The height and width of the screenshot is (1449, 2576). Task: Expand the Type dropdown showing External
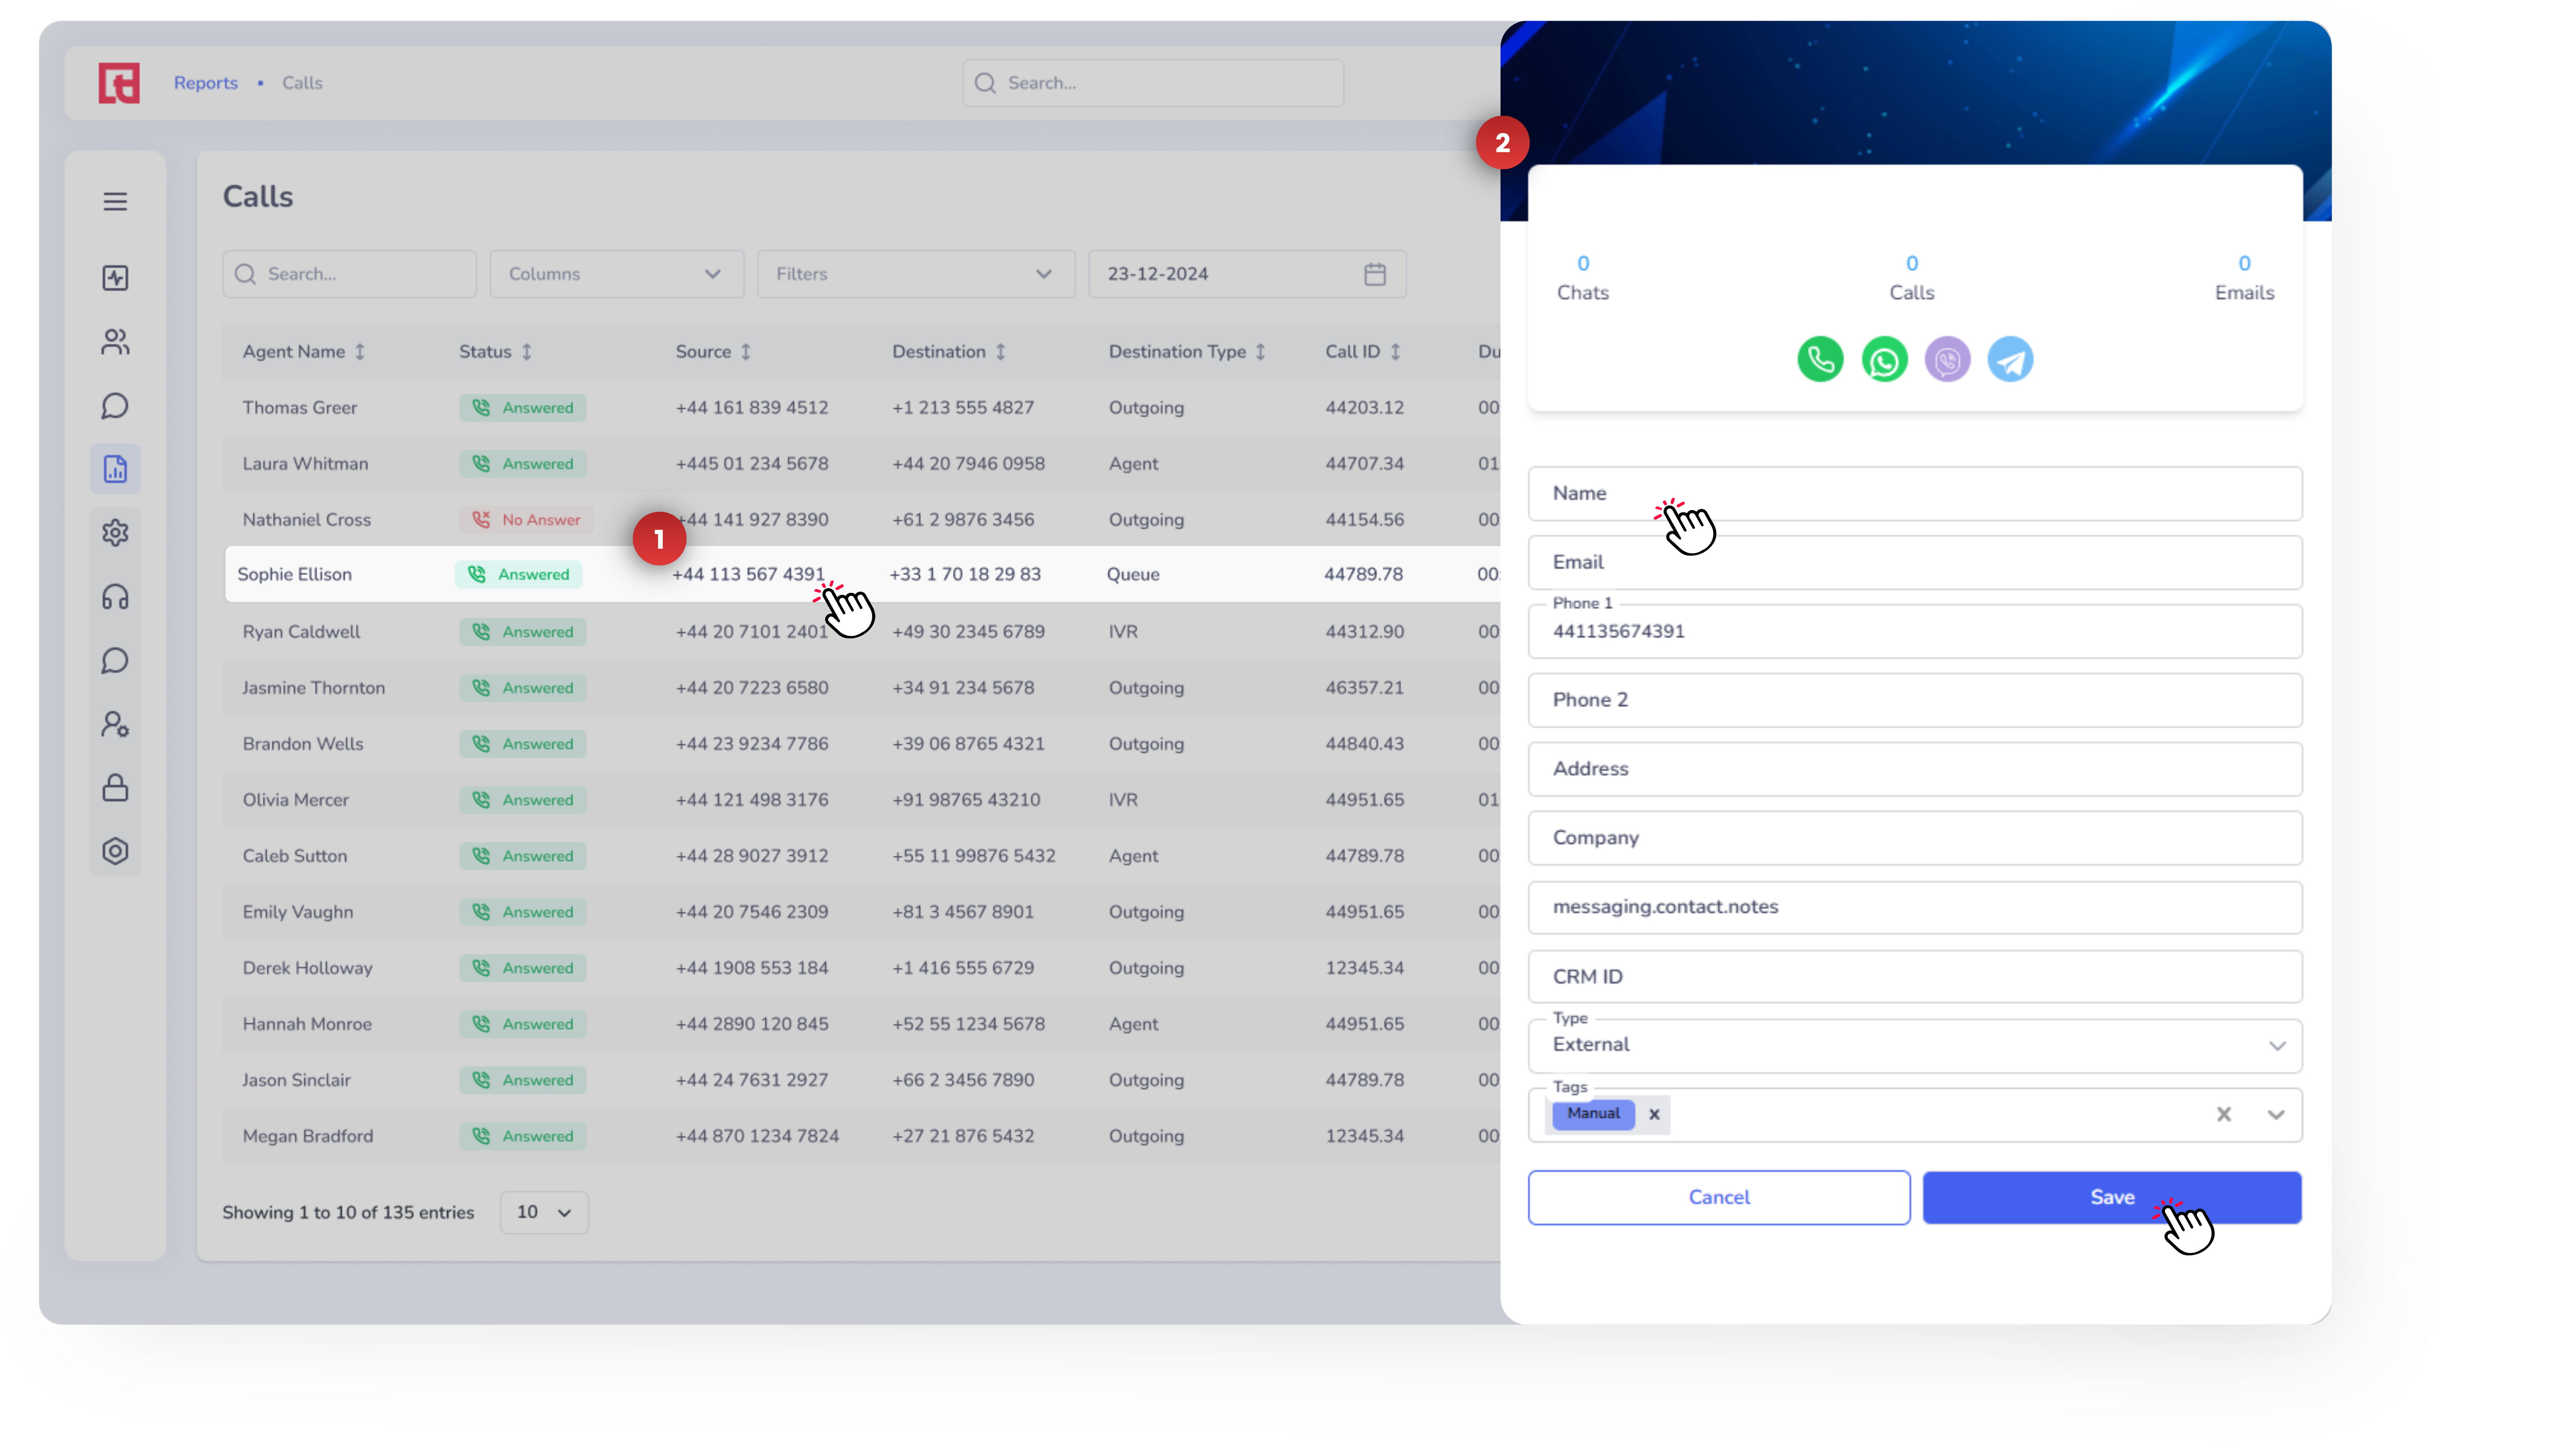point(2277,1046)
